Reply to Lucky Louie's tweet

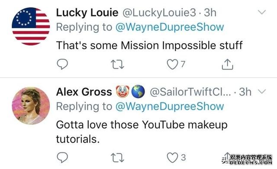[62, 64]
